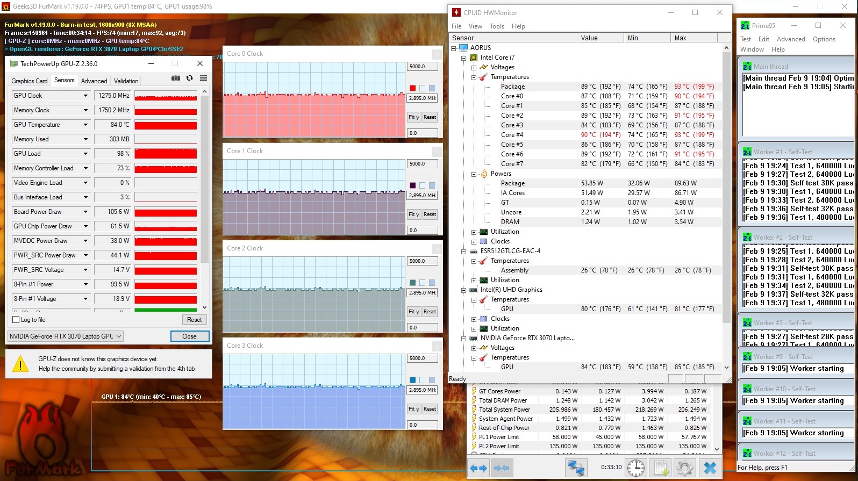The width and height of the screenshot is (858, 481).
Task: Click the Worker #2 Self-Test window icon
Action: pyautogui.click(x=747, y=237)
